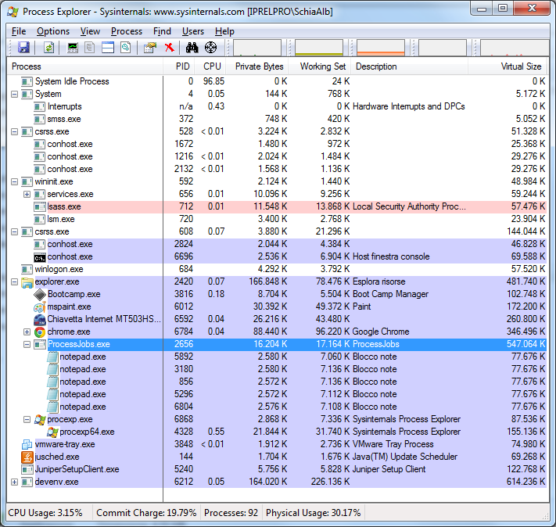This screenshot has height=527, width=556.
Task: Open the Users menu
Action: [x=193, y=31]
